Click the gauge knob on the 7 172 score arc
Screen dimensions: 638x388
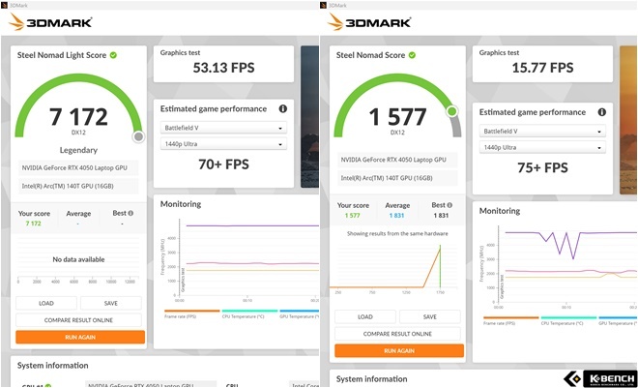[138, 136]
